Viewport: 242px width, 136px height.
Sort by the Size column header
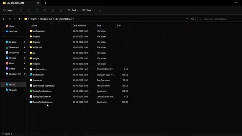pyautogui.click(x=118, y=26)
